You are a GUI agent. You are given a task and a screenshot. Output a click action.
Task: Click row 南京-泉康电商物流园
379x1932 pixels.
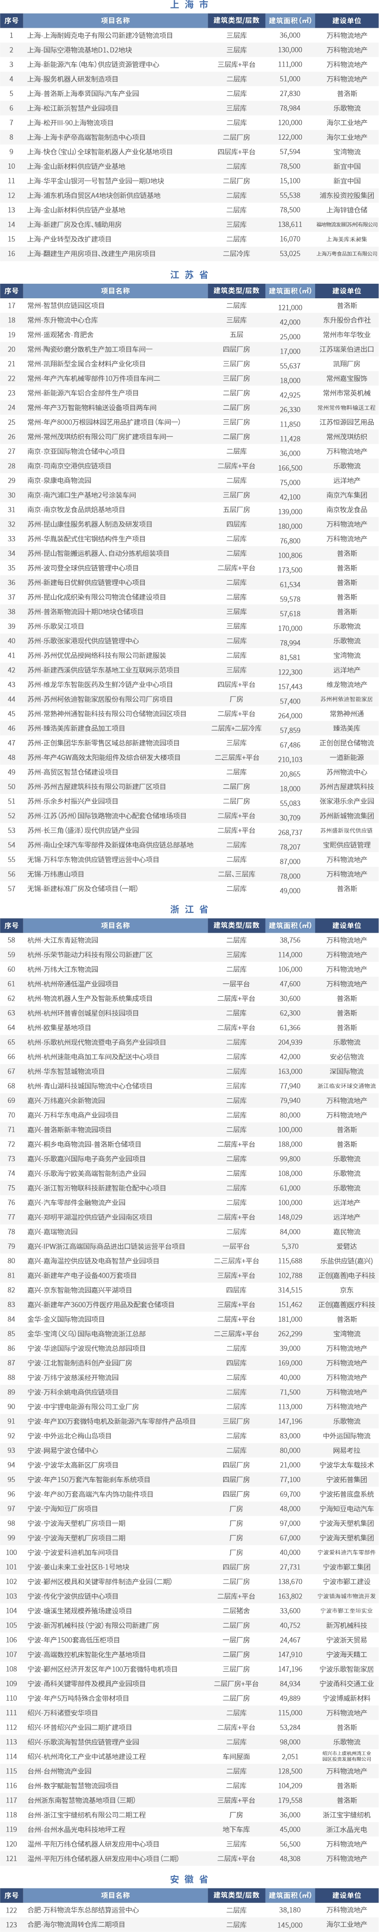click(x=189, y=481)
